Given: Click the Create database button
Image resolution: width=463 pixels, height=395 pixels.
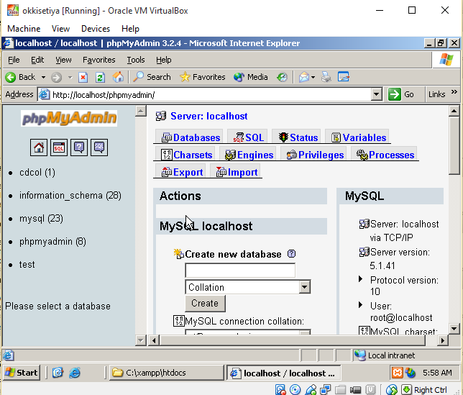Looking at the screenshot, I should 205,303.
